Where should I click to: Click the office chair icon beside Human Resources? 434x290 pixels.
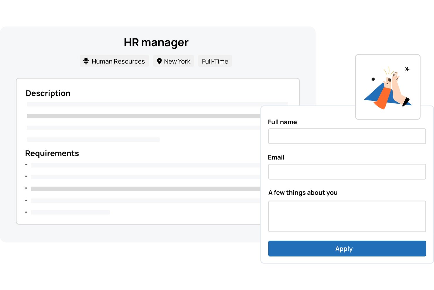coord(86,61)
